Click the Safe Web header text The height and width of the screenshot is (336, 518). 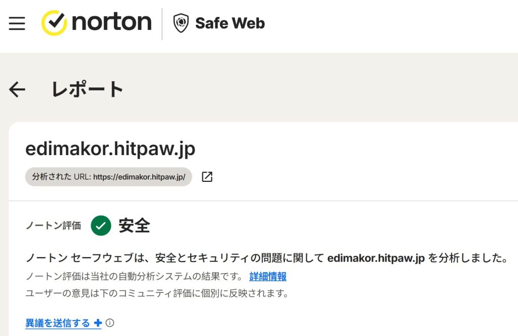click(230, 23)
